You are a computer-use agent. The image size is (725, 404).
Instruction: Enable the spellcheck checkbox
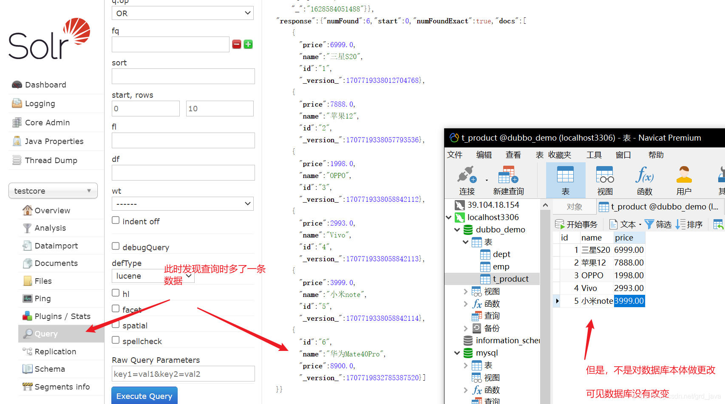(x=116, y=340)
